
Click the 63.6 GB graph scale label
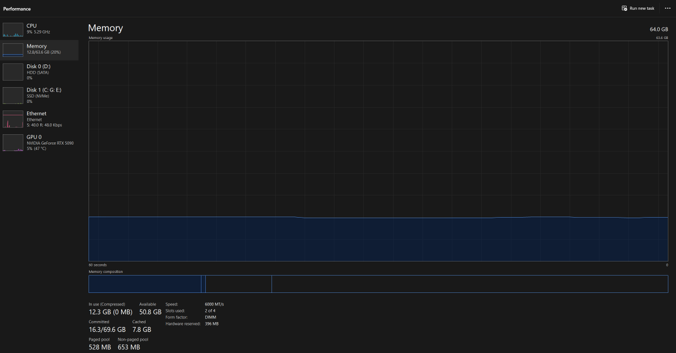[662, 38]
